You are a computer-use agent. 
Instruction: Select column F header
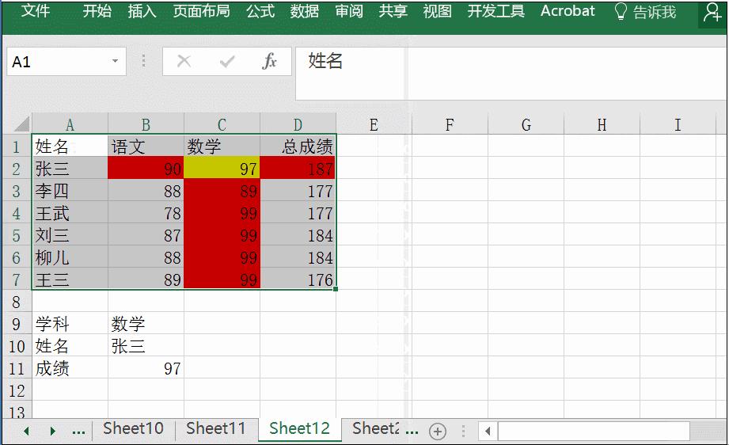[450, 124]
